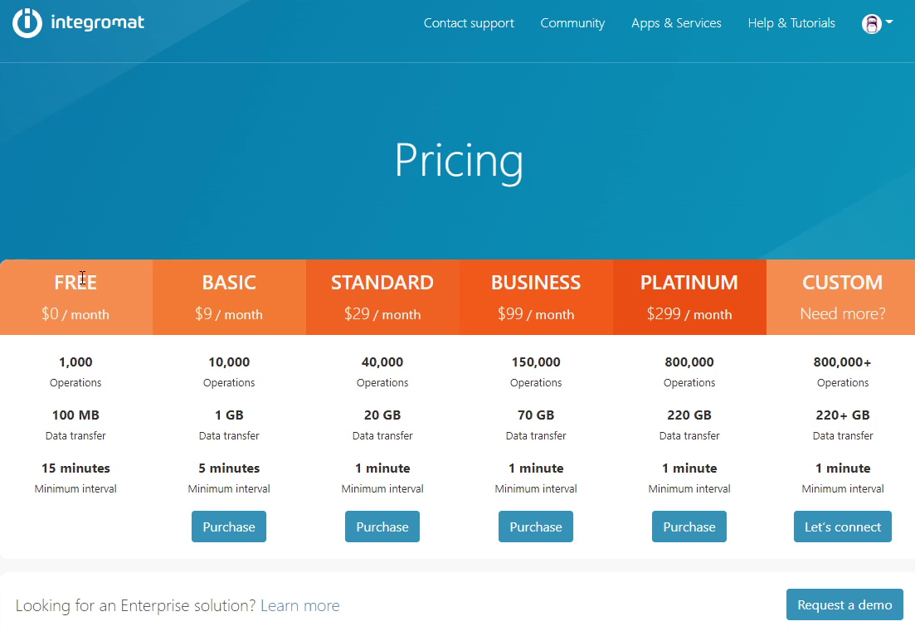Purchase the BASIC plan
Viewport: 915px width, 631px height.
click(229, 527)
